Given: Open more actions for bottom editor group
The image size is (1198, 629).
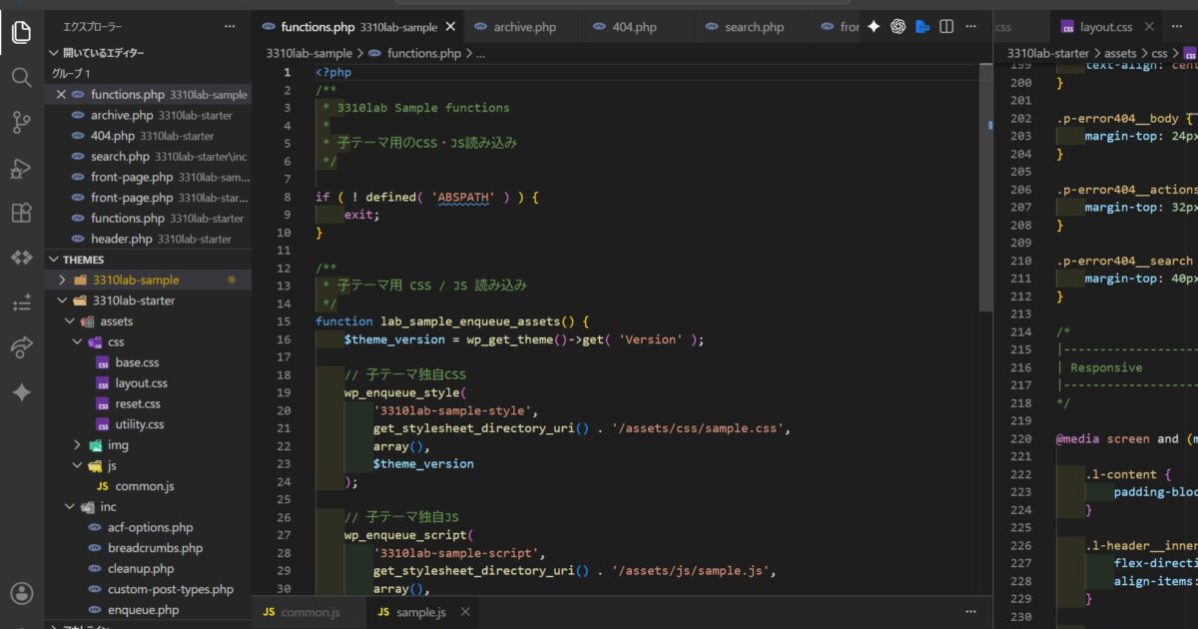Looking at the screenshot, I should point(971,611).
